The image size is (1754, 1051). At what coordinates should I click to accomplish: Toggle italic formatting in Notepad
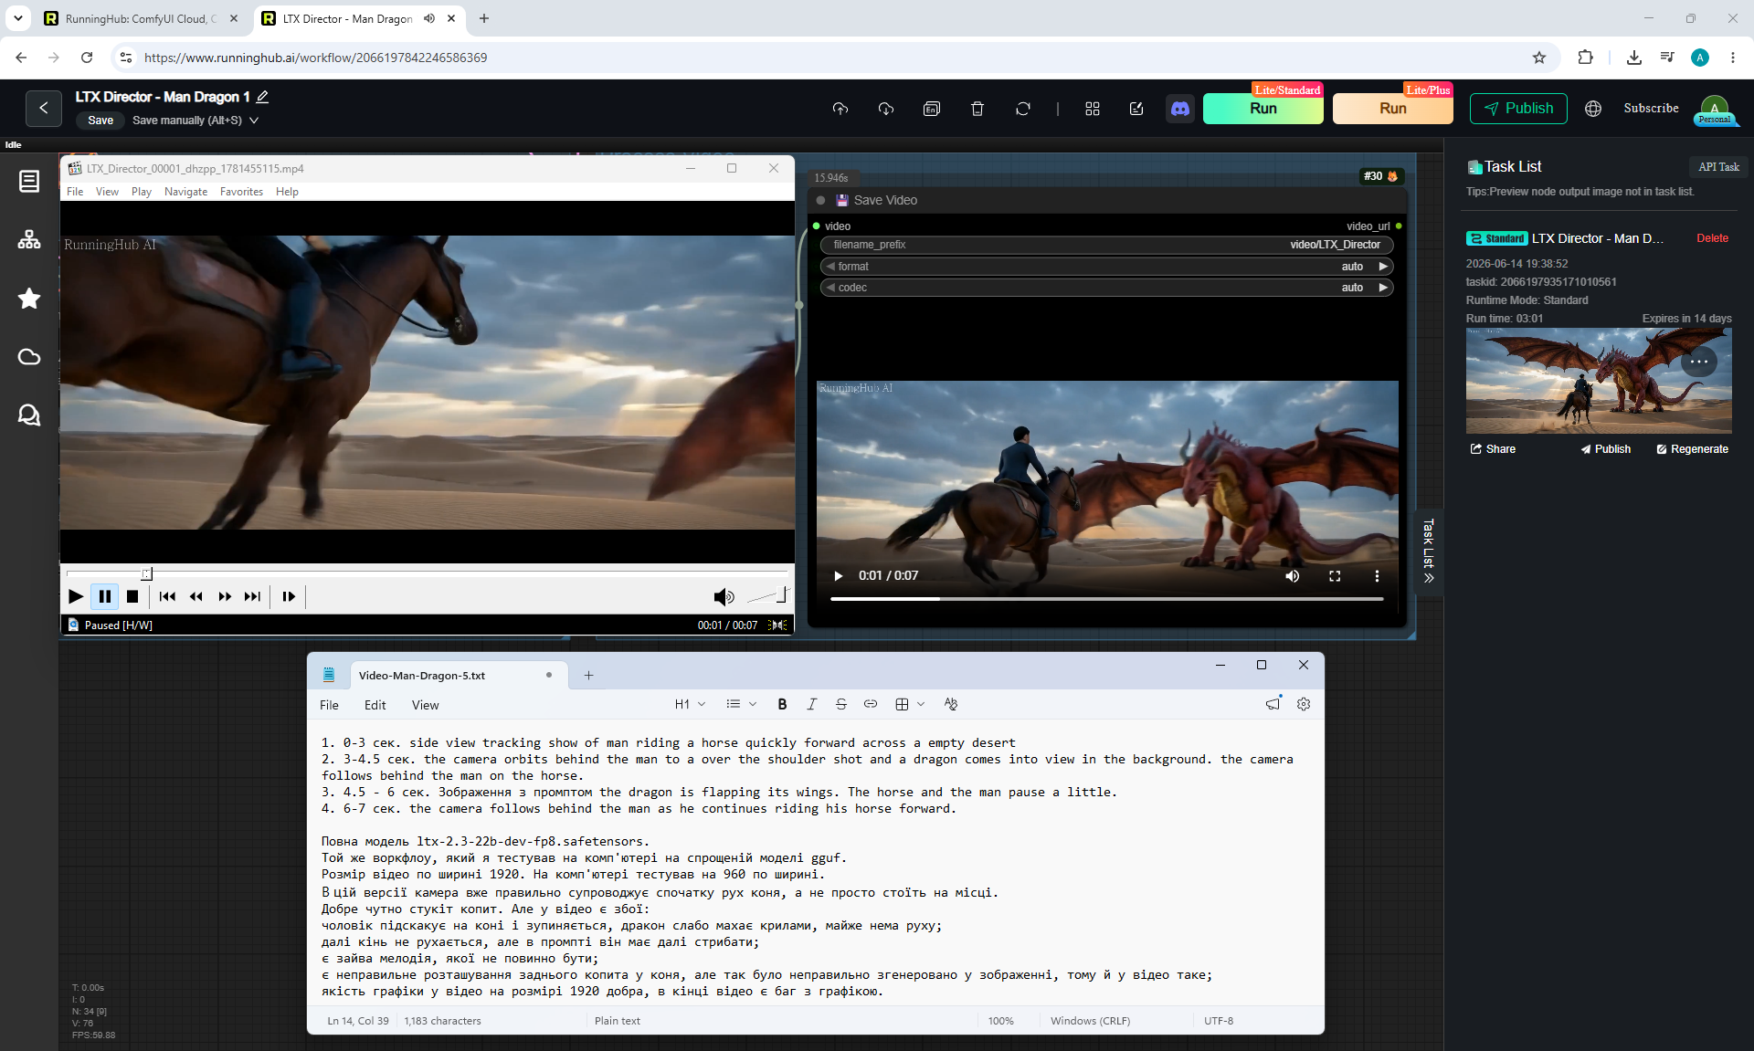point(811,704)
